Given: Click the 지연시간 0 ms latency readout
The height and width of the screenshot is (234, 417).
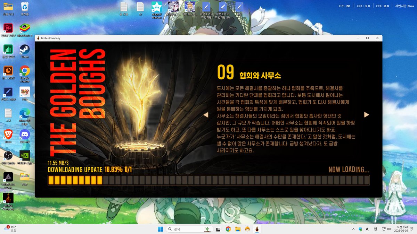Looking at the screenshot, I should coord(404,6).
